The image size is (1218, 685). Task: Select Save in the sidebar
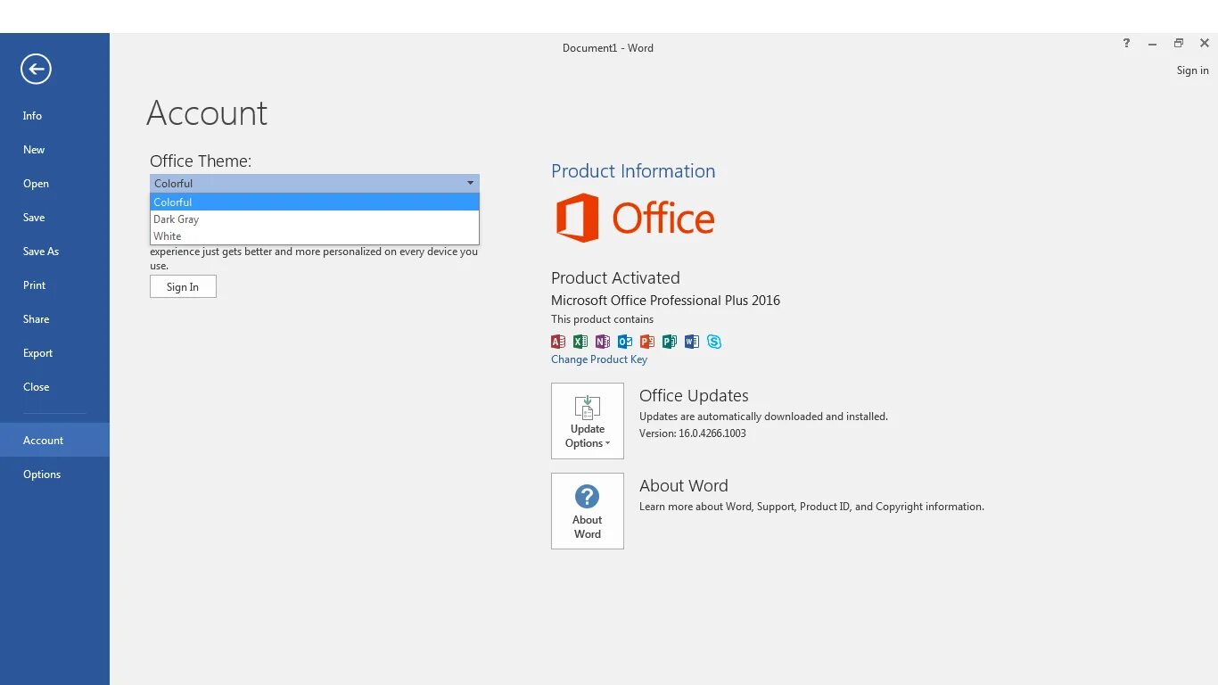[54, 218]
